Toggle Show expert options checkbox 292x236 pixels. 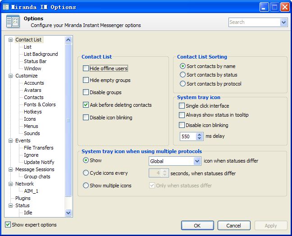(8, 225)
